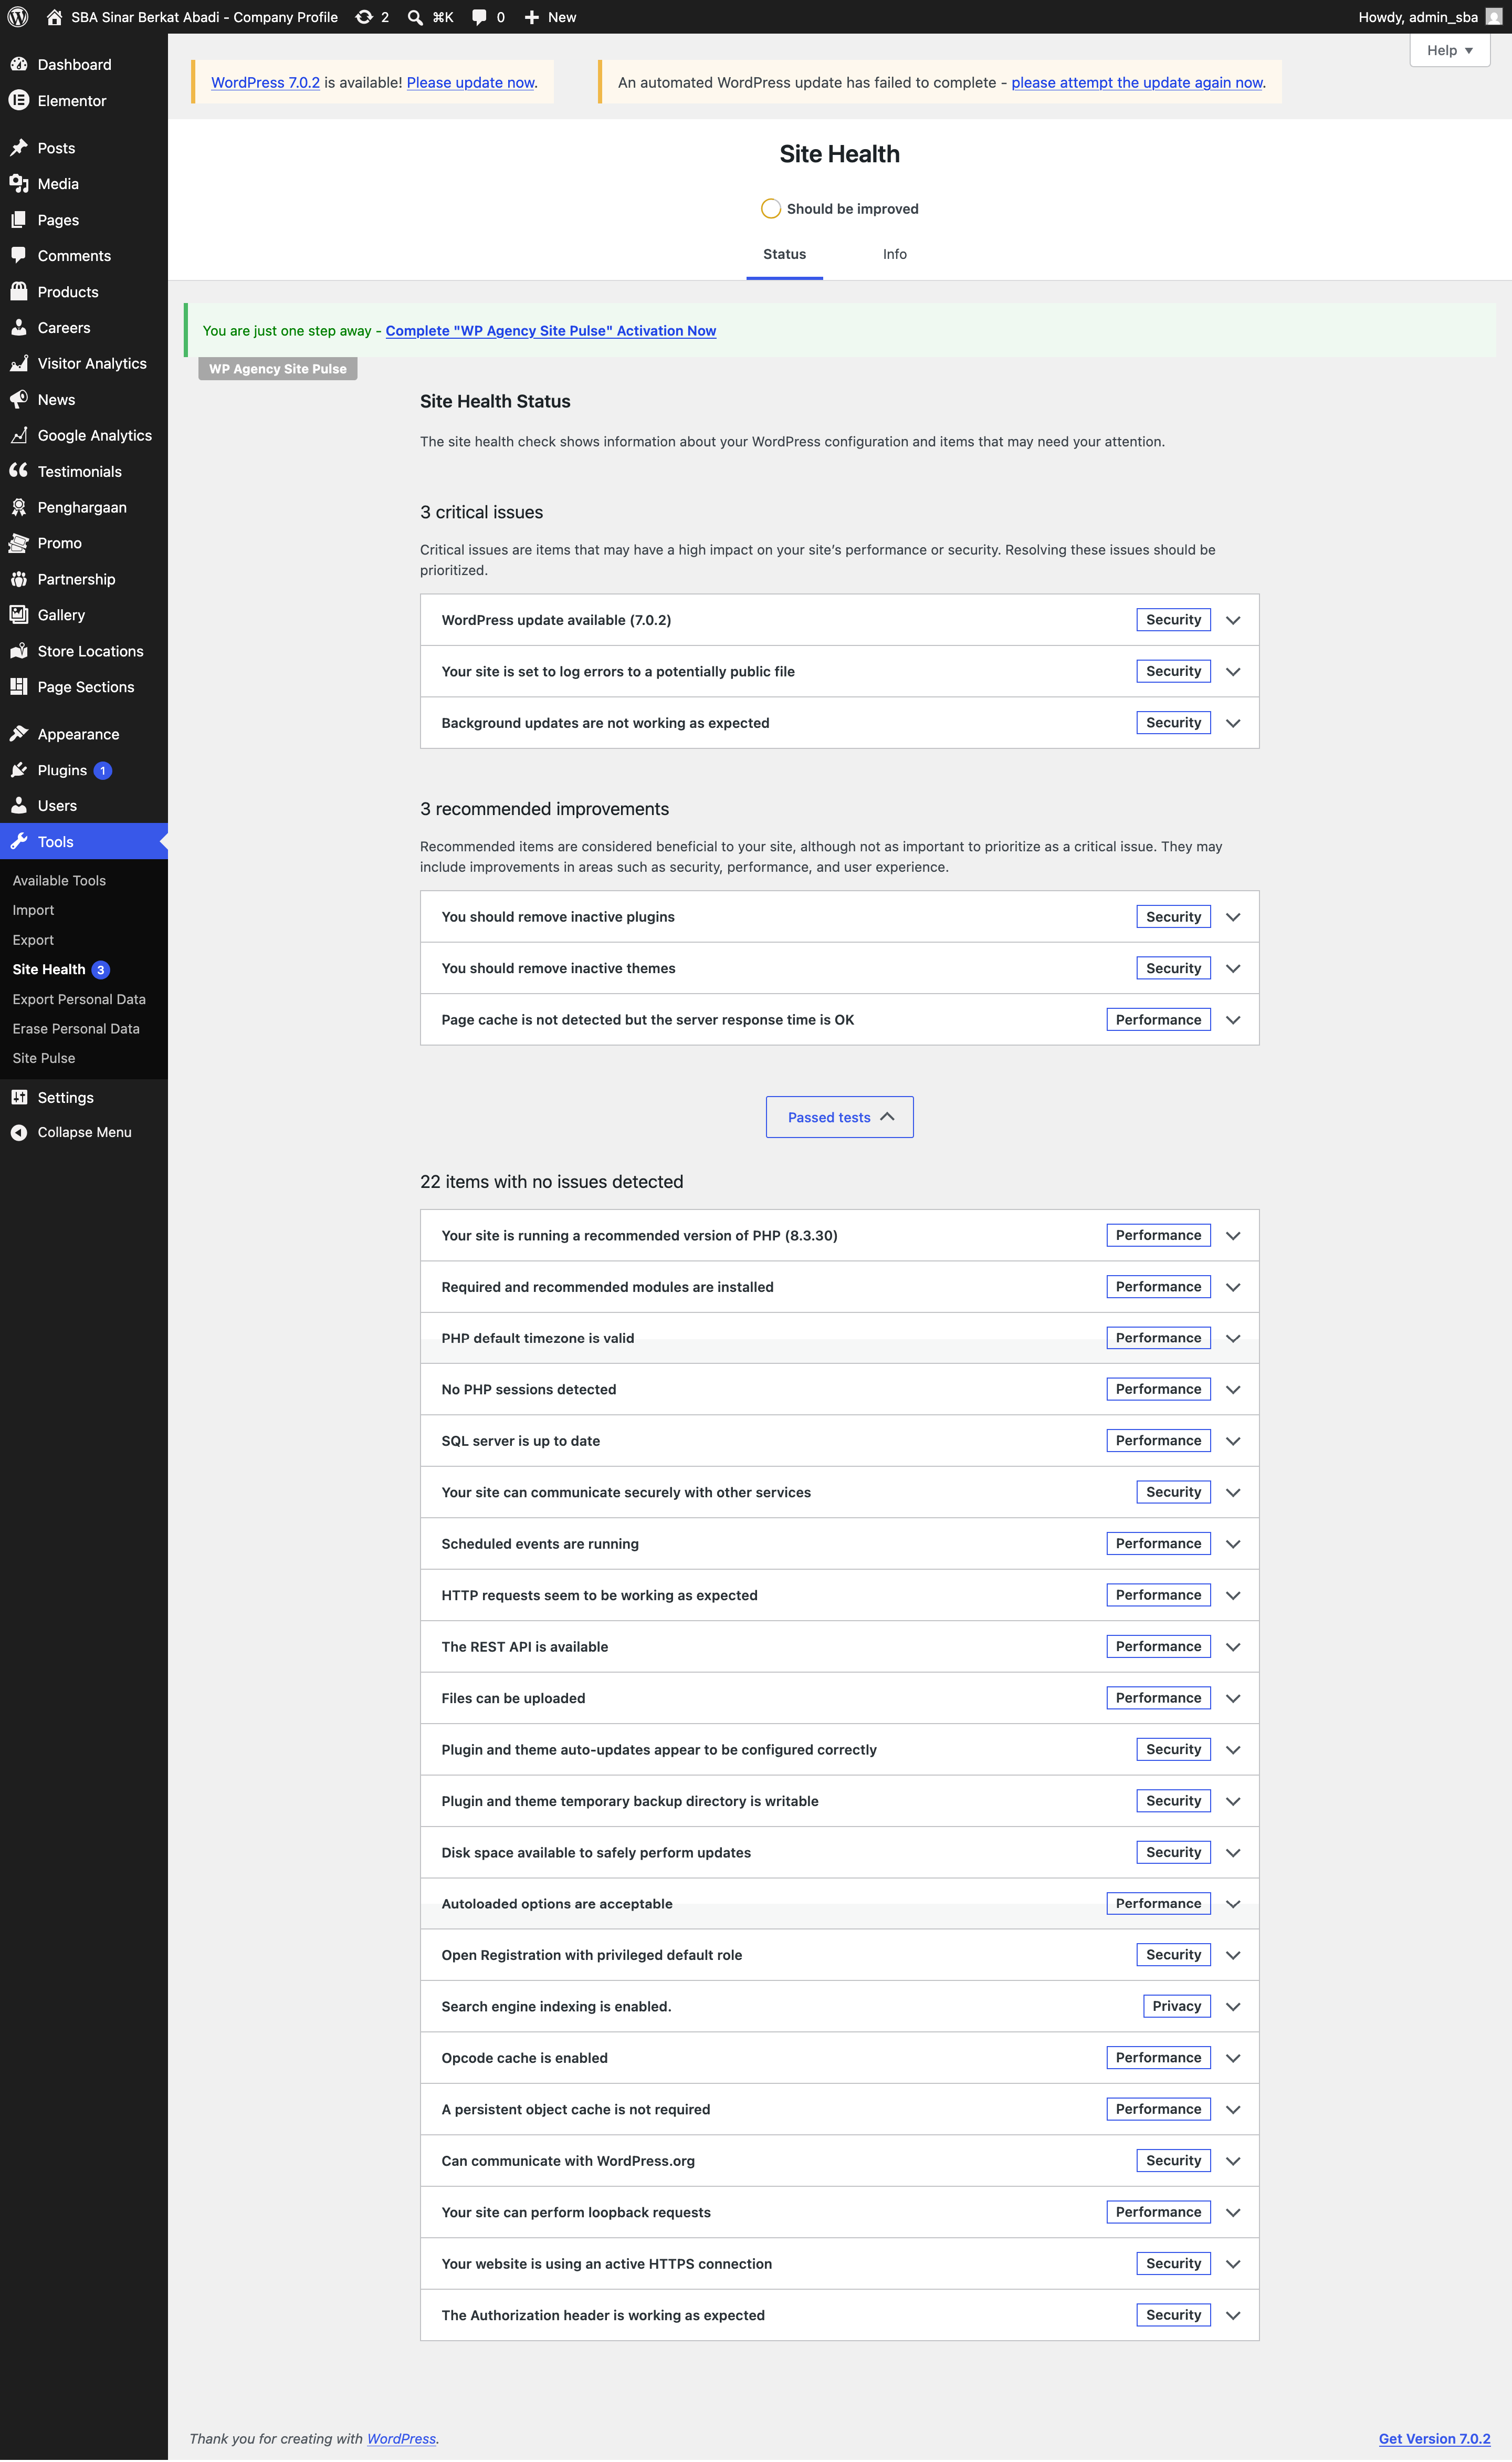Click the Store Locations map icon
1512x2462 pixels.
tap(19, 651)
